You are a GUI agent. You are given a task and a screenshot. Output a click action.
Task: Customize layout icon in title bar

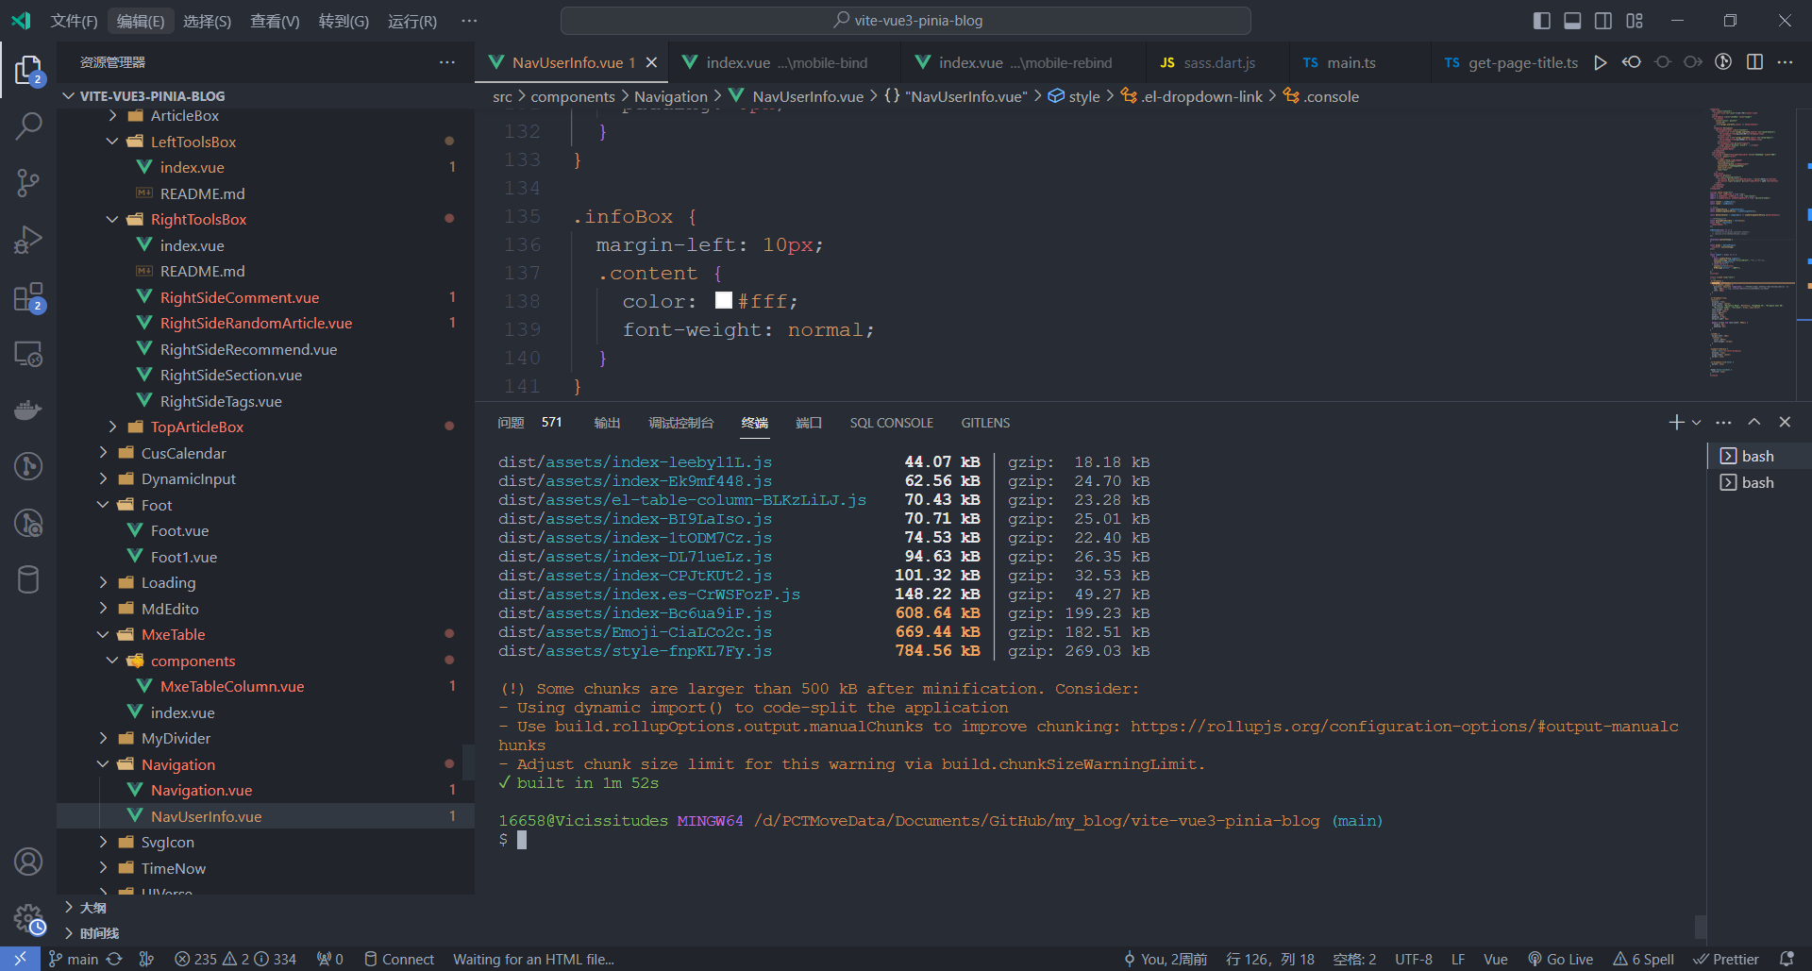click(1635, 21)
